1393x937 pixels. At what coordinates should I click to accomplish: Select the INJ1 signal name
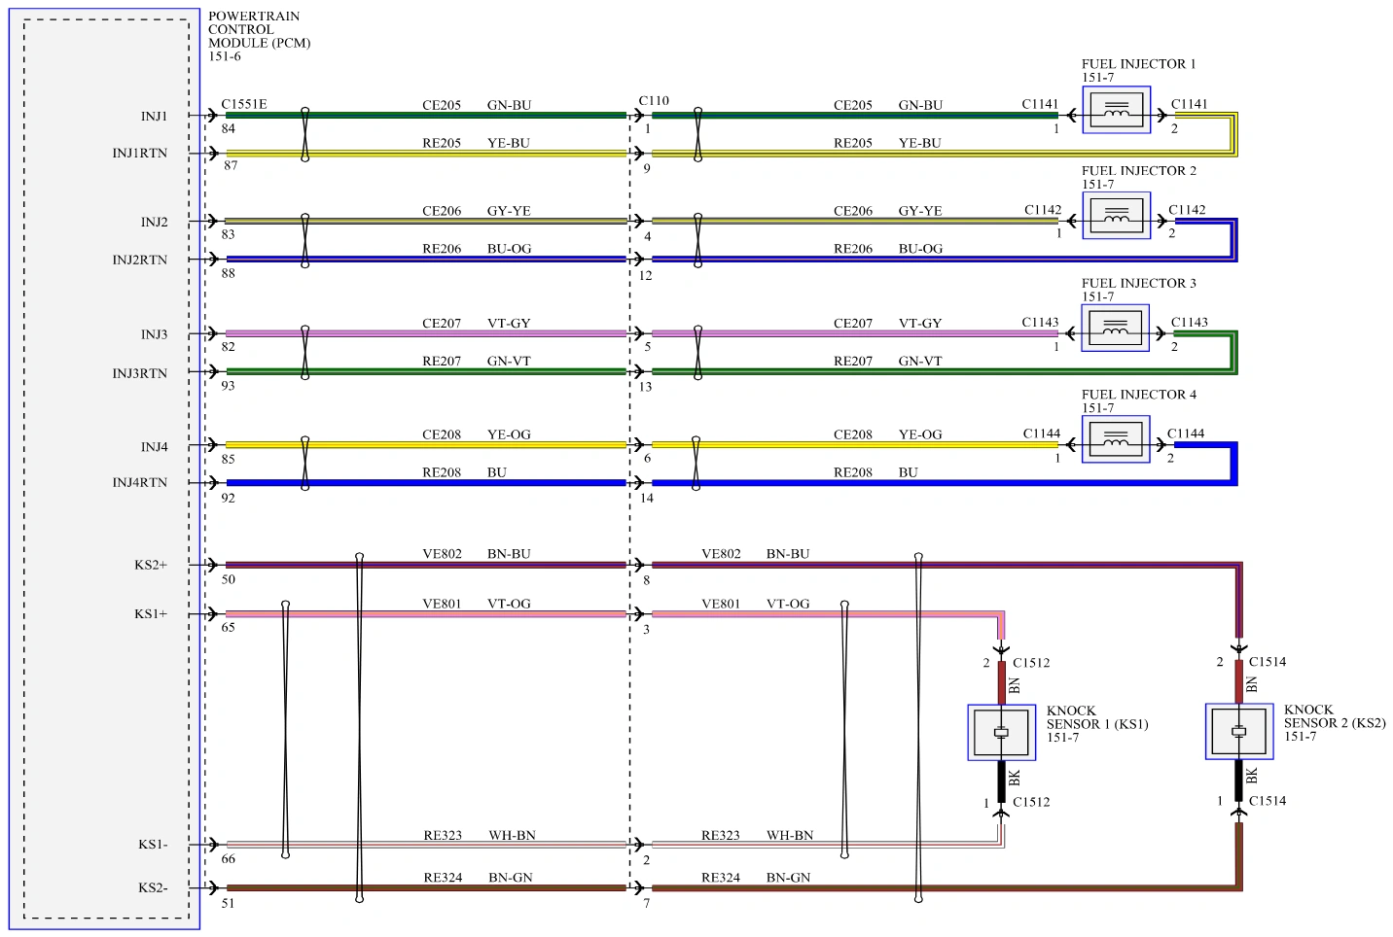point(154,116)
